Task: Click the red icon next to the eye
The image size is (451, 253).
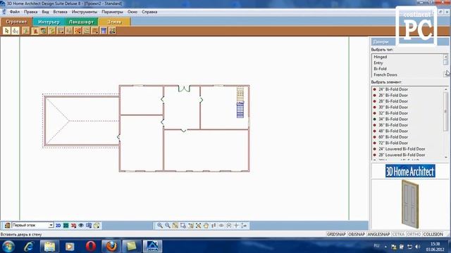Action: 73,226
